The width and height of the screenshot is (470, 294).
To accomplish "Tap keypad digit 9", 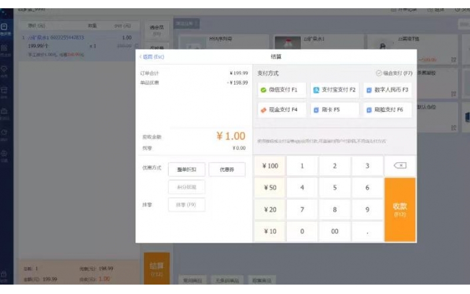I will 368,210.
